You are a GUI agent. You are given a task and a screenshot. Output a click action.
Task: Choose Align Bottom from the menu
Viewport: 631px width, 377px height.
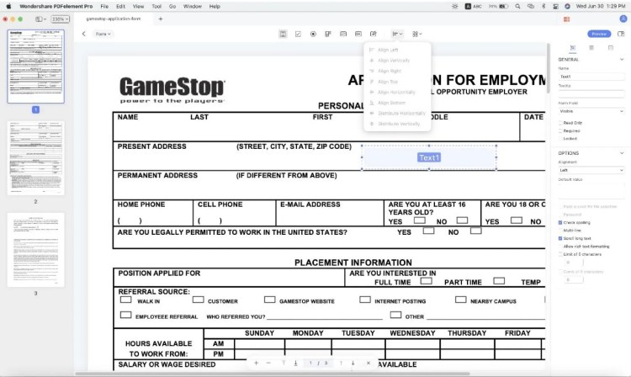click(391, 103)
